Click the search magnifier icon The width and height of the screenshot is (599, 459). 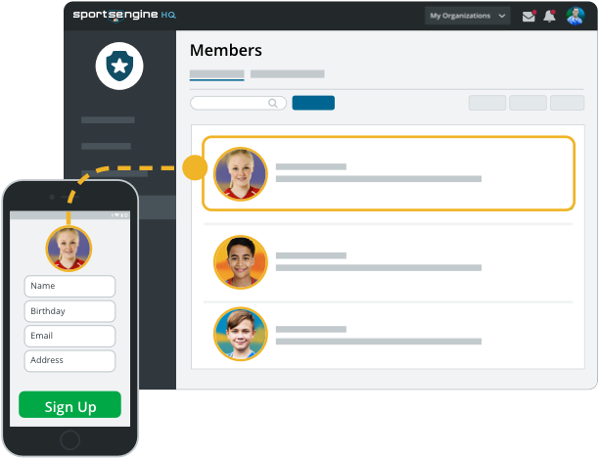(273, 103)
